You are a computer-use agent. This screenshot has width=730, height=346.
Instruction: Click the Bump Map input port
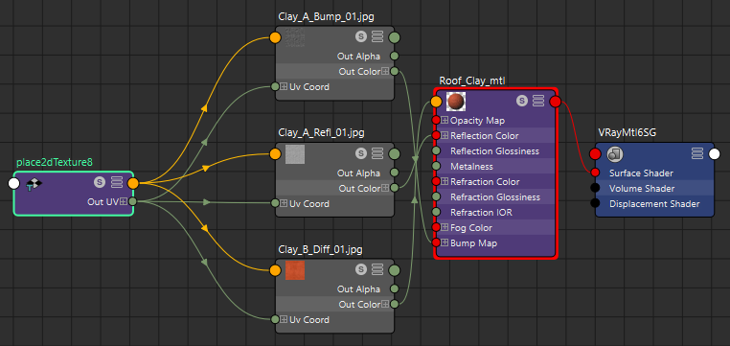[436, 242]
